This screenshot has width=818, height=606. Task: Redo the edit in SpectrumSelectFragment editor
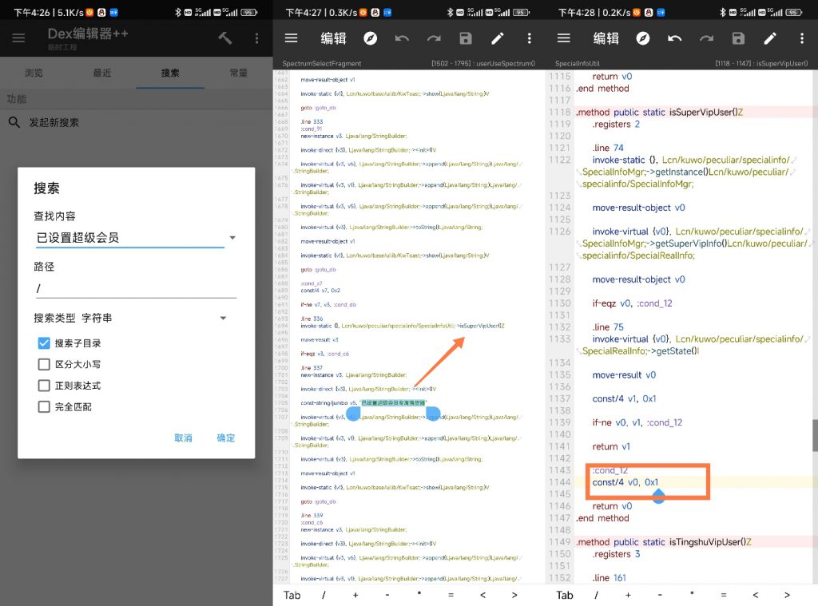point(434,38)
